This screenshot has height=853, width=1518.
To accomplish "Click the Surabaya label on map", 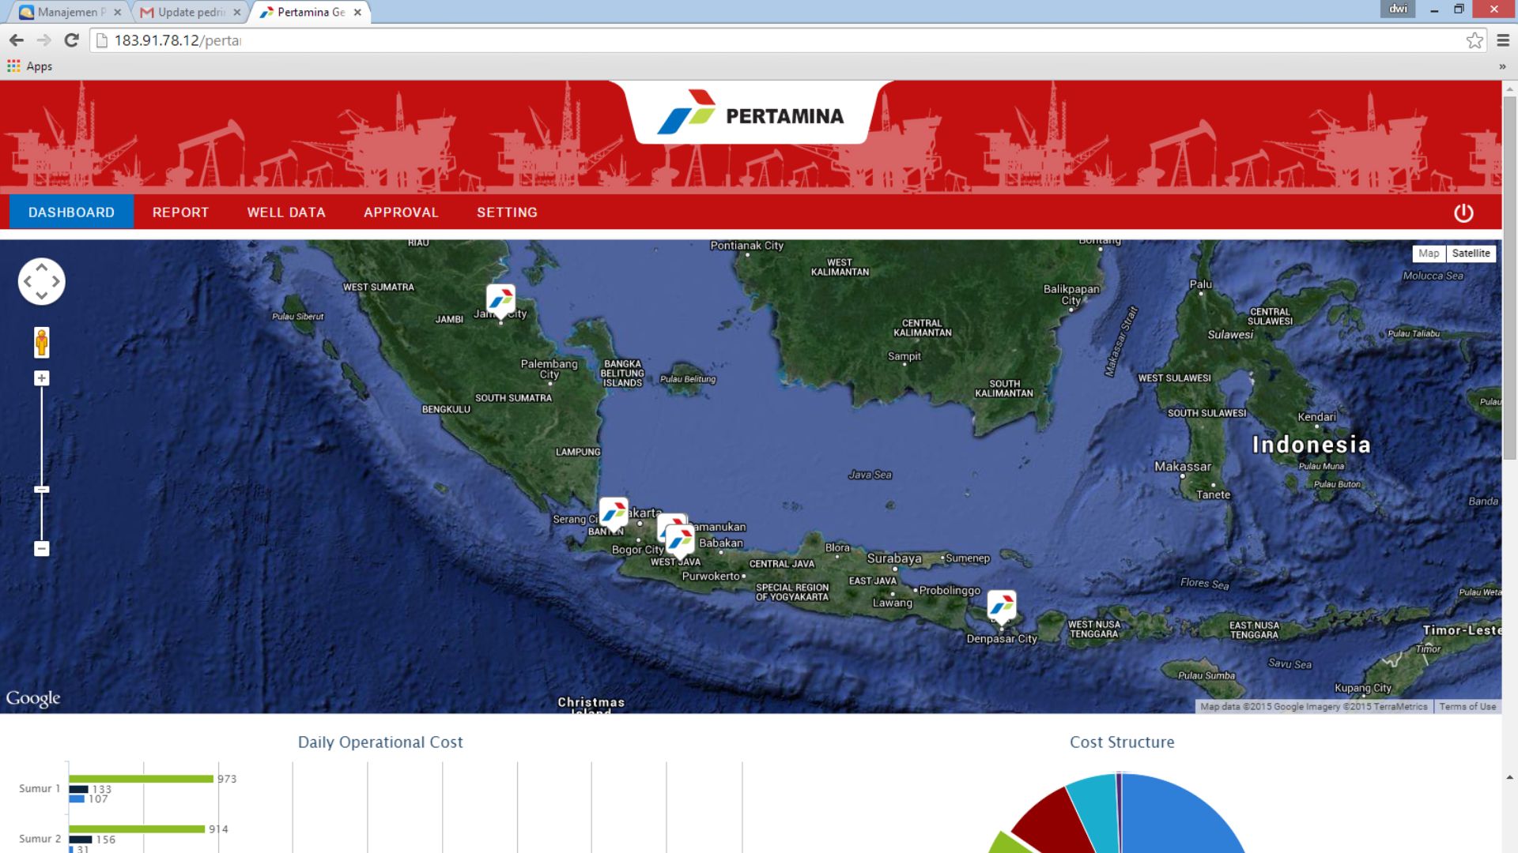I will (x=894, y=558).
